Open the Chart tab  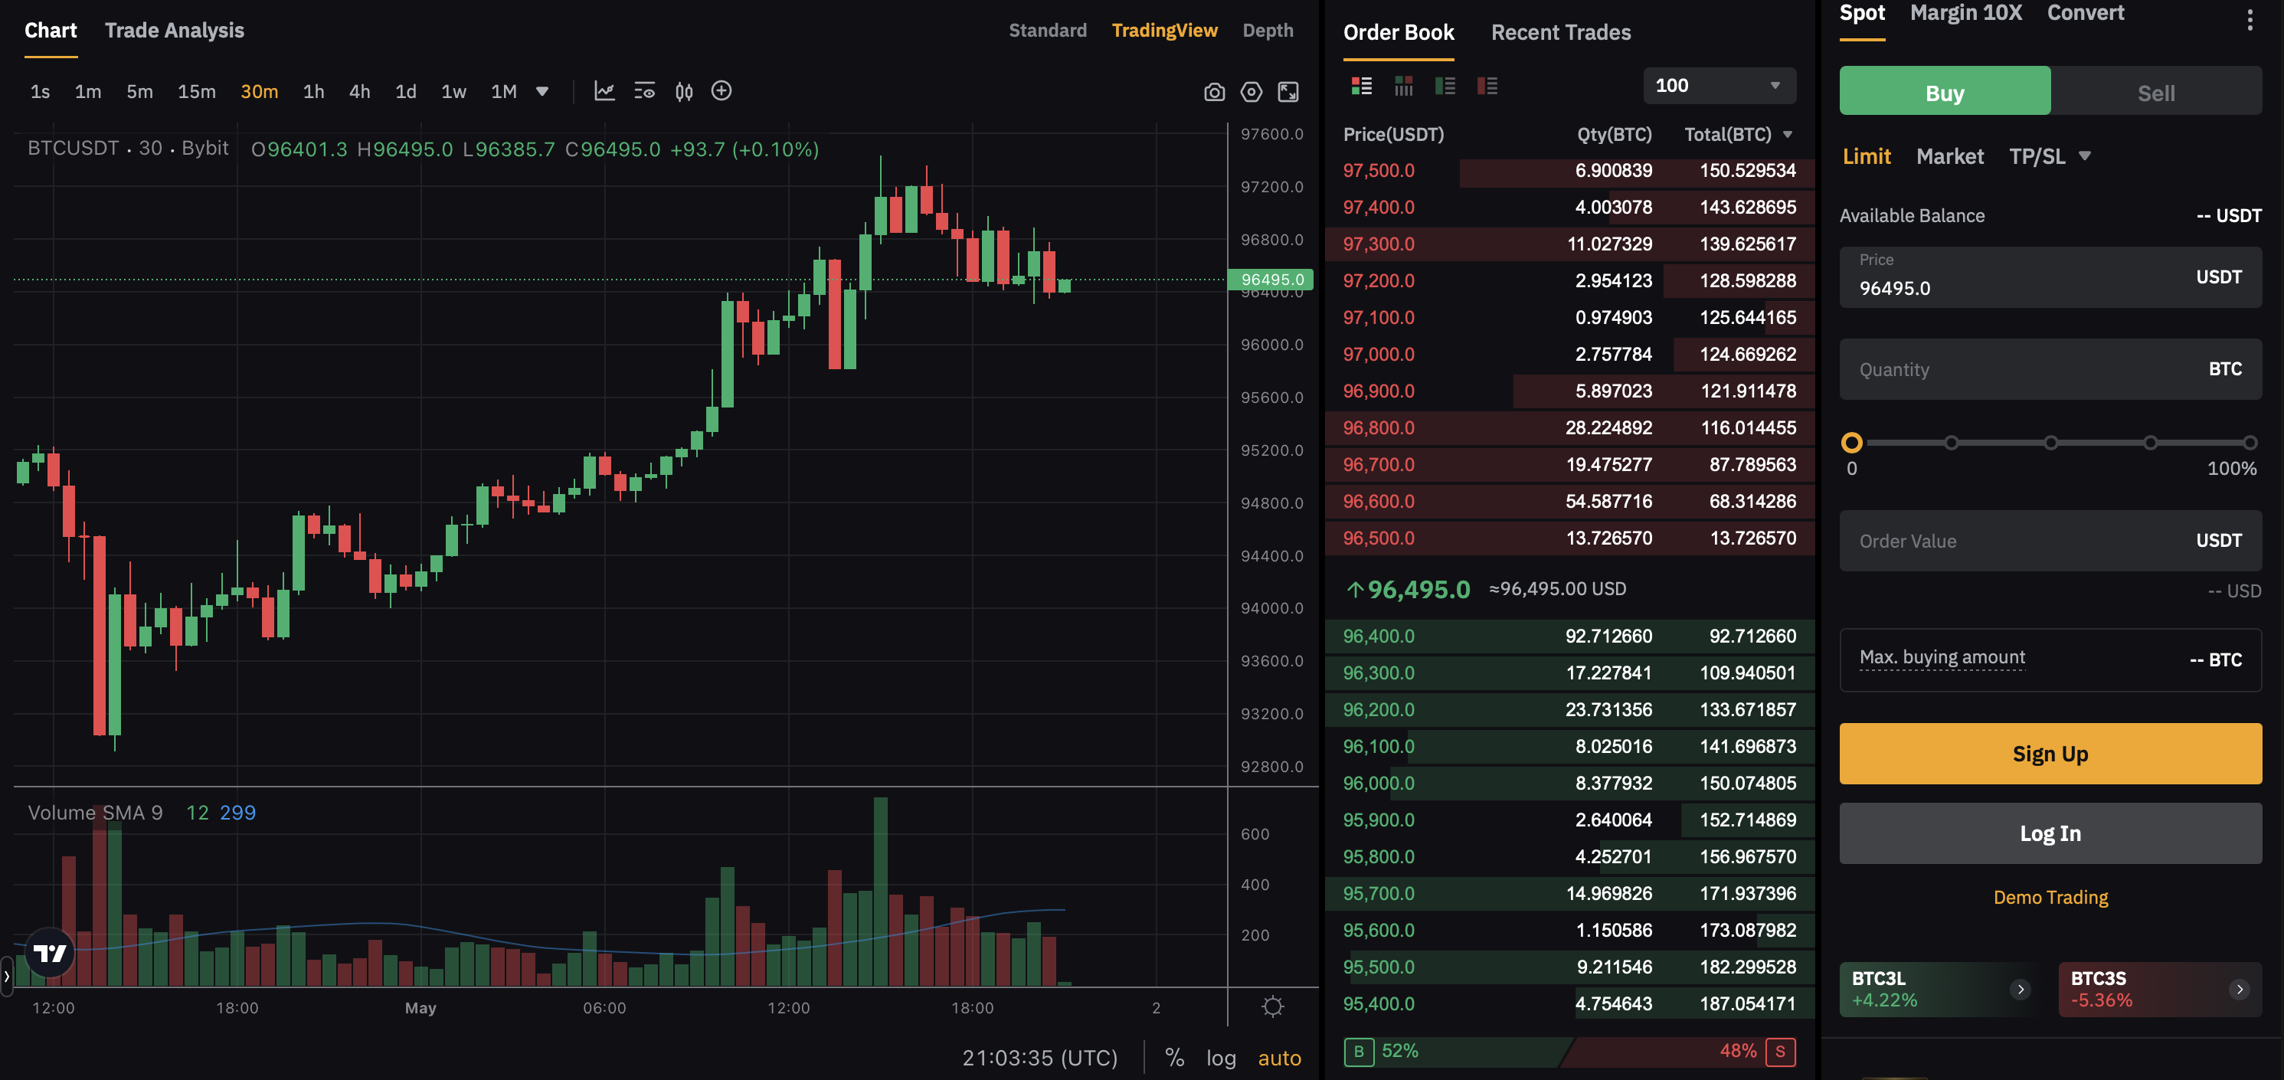tap(51, 30)
